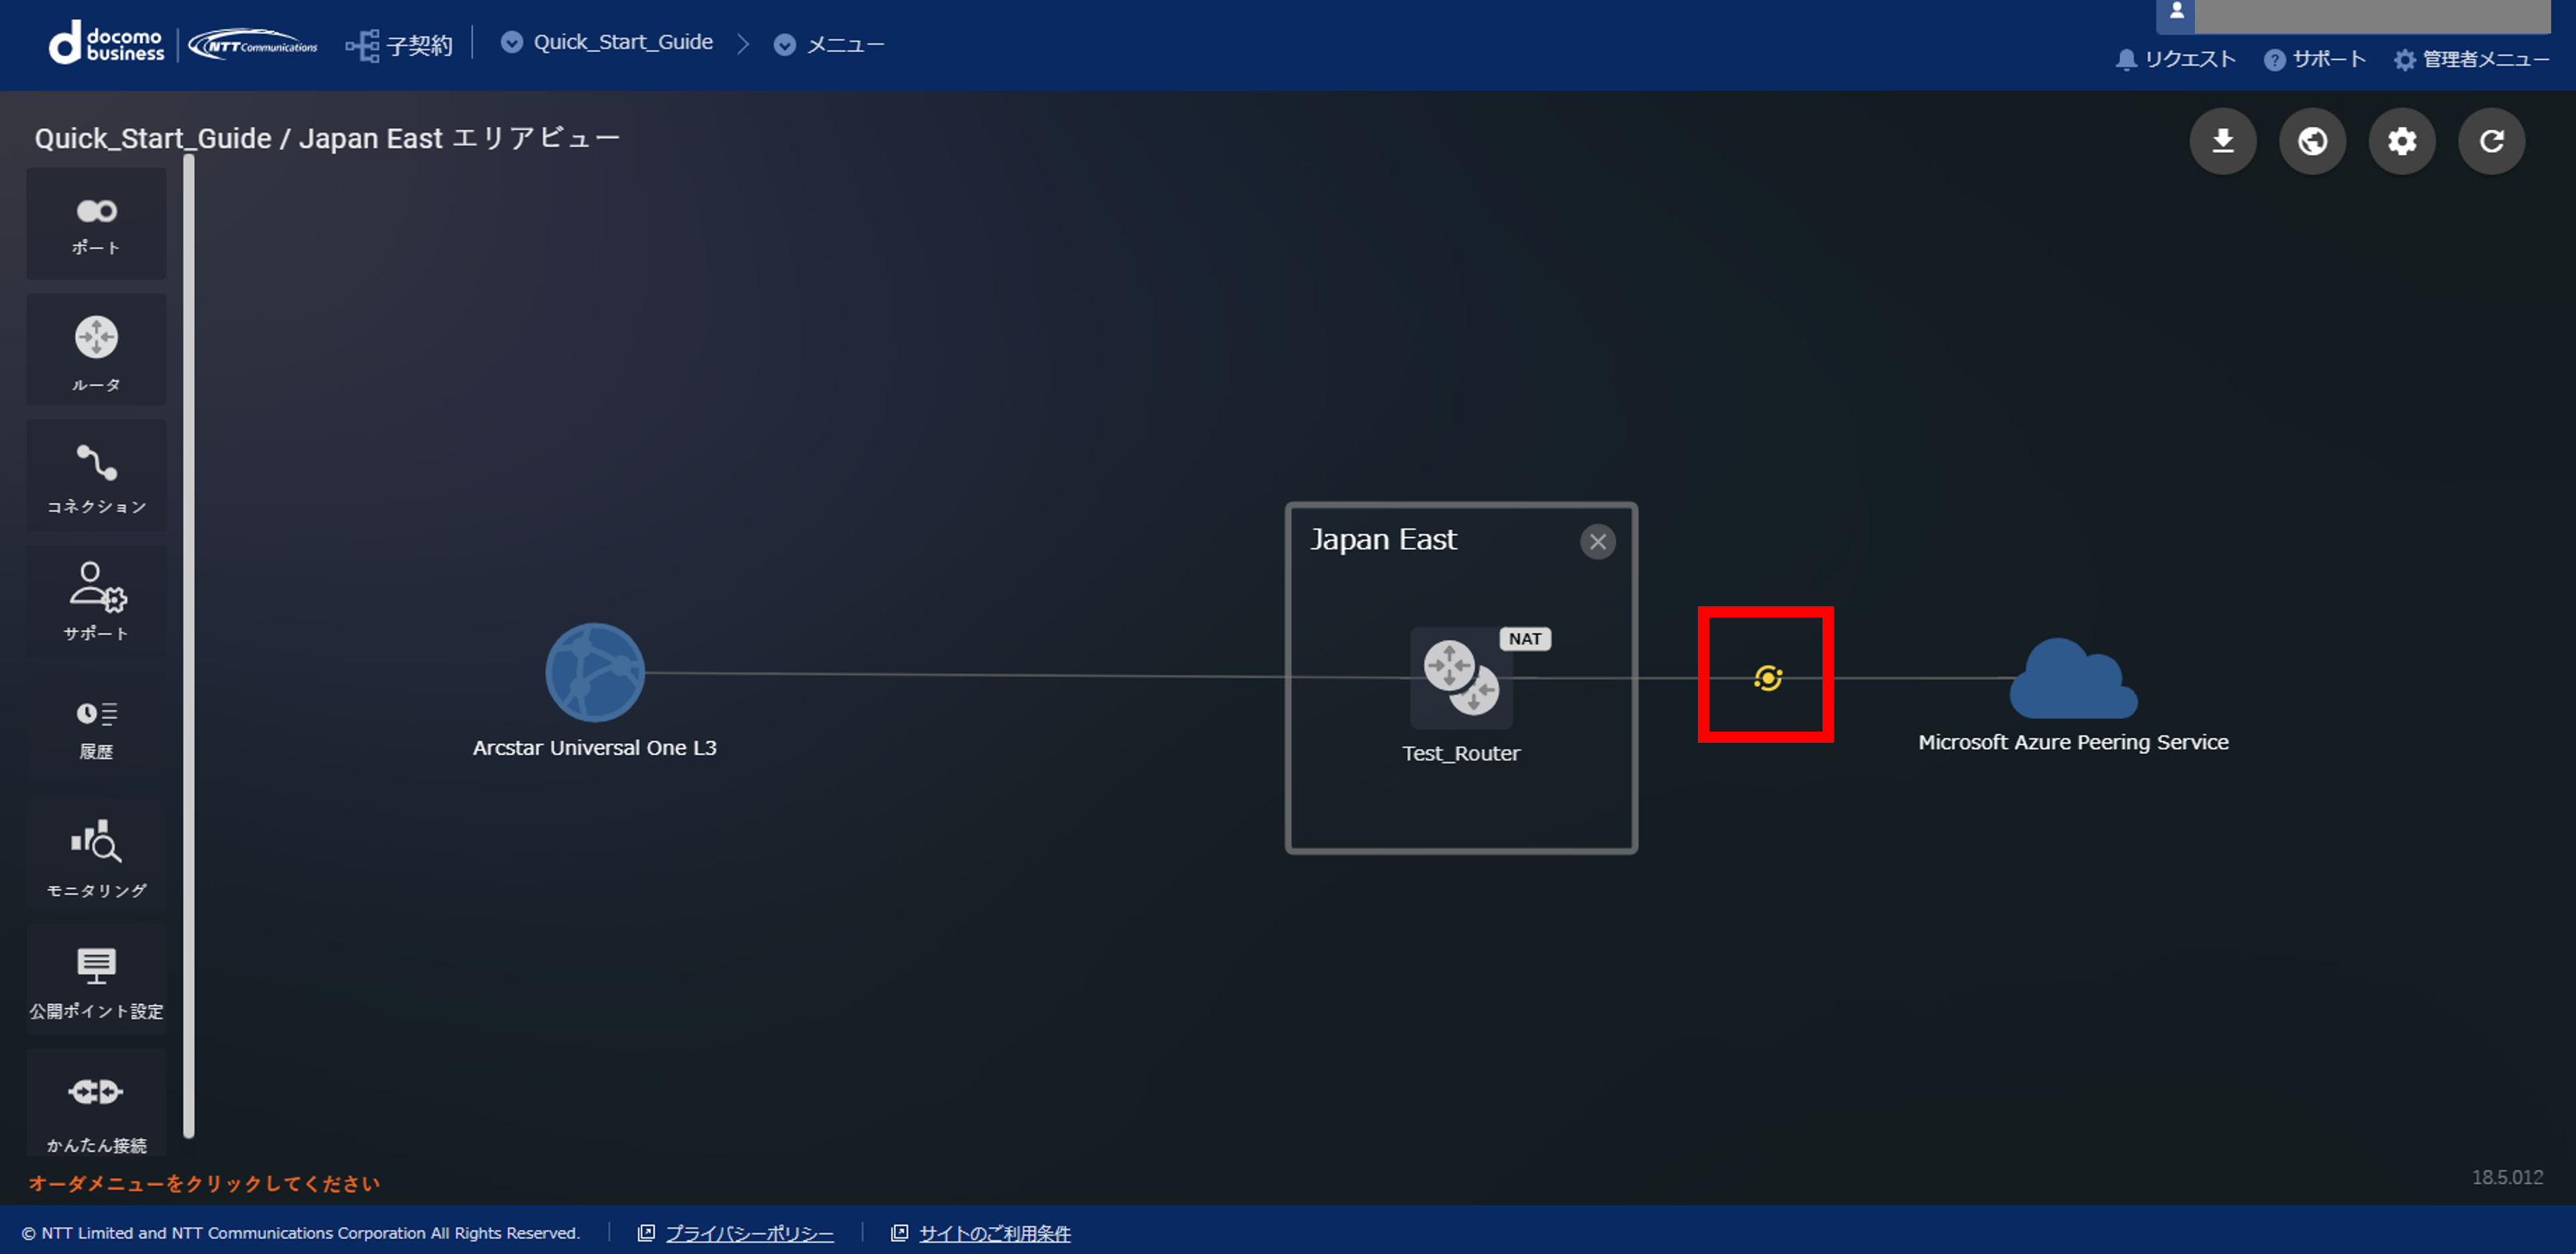Click the Arcstar Universal One L3 label

[595, 748]
